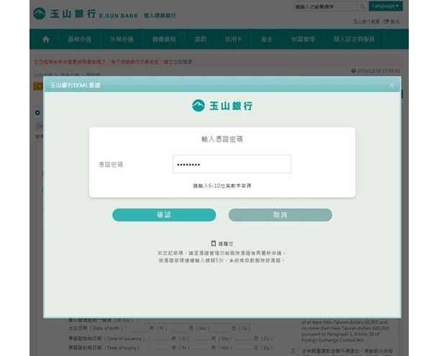Screen dimensions: 439x356
Task: Click the 登出 logout link
Action: tap(392, 22)
